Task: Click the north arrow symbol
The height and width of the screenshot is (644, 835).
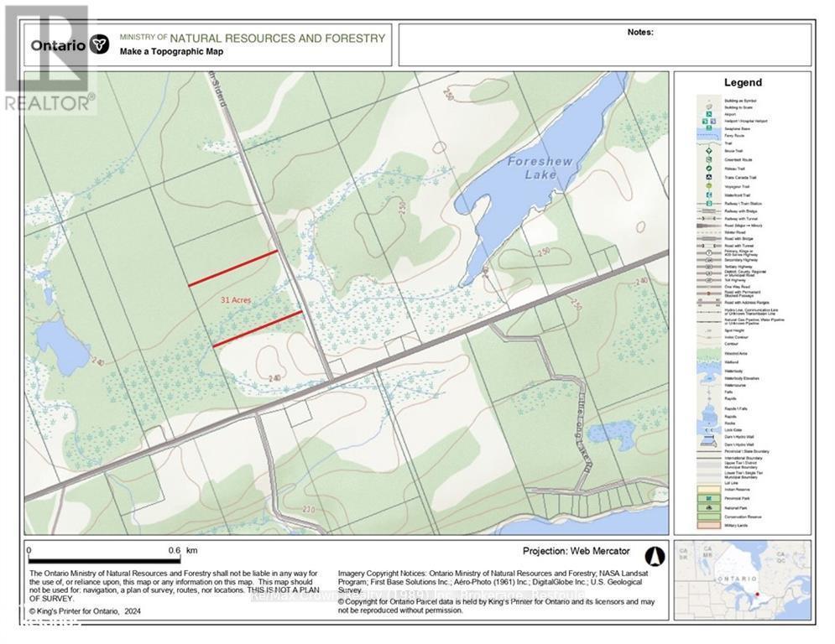Action: (654, 557)
